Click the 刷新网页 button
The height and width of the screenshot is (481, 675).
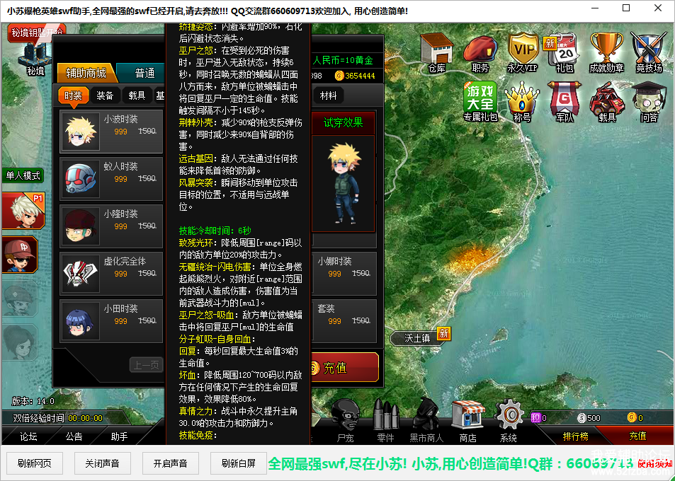(x=35, y=463)
